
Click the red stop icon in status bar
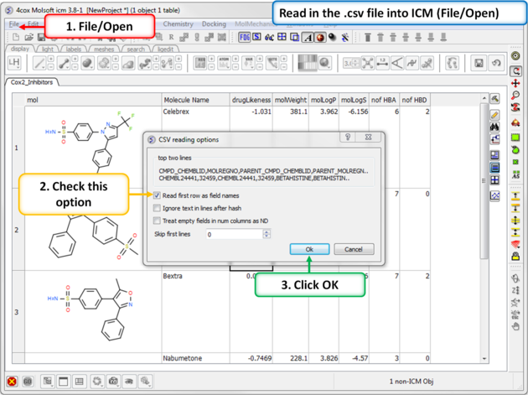(x=13, y=382)
